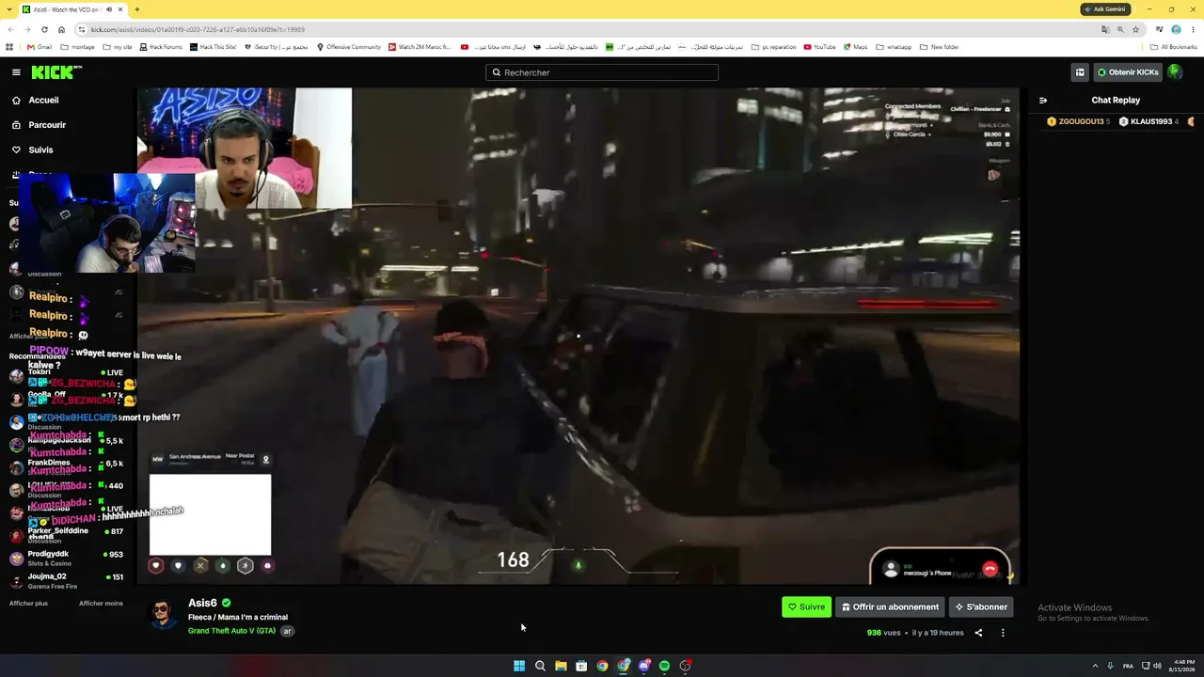Screen dimensions: 1204x677
Task: Expand the All Bookmarks folder
Action: coord(1173,47)
